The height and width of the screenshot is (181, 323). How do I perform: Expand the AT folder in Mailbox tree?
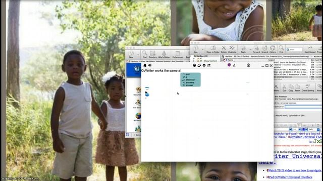coord(194,58)
